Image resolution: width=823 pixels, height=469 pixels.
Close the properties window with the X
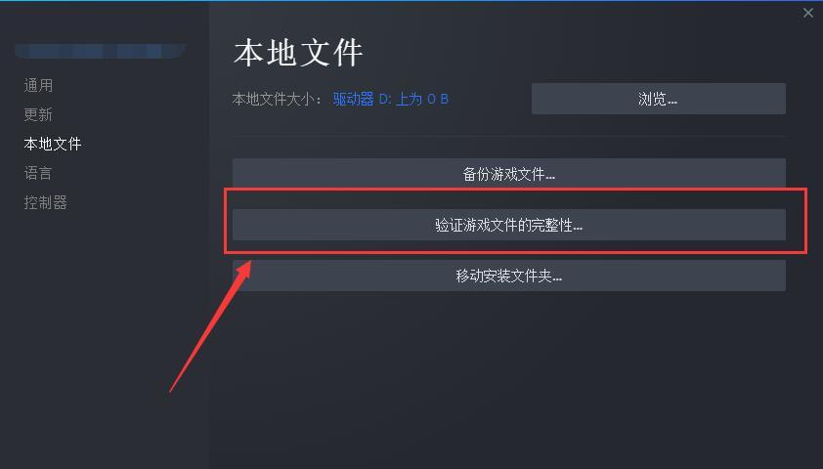[x=807, y=13]
